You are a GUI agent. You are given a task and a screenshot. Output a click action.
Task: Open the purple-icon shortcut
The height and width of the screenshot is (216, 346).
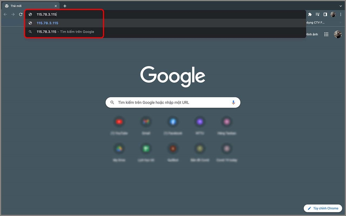click(200, 126)
